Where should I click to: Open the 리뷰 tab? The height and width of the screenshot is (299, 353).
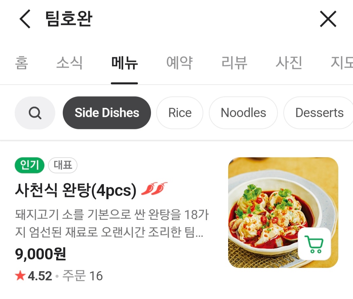click(234, 63)
